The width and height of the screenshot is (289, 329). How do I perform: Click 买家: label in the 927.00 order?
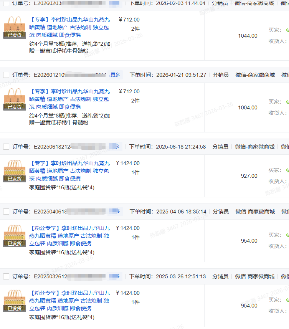point(275,170)
